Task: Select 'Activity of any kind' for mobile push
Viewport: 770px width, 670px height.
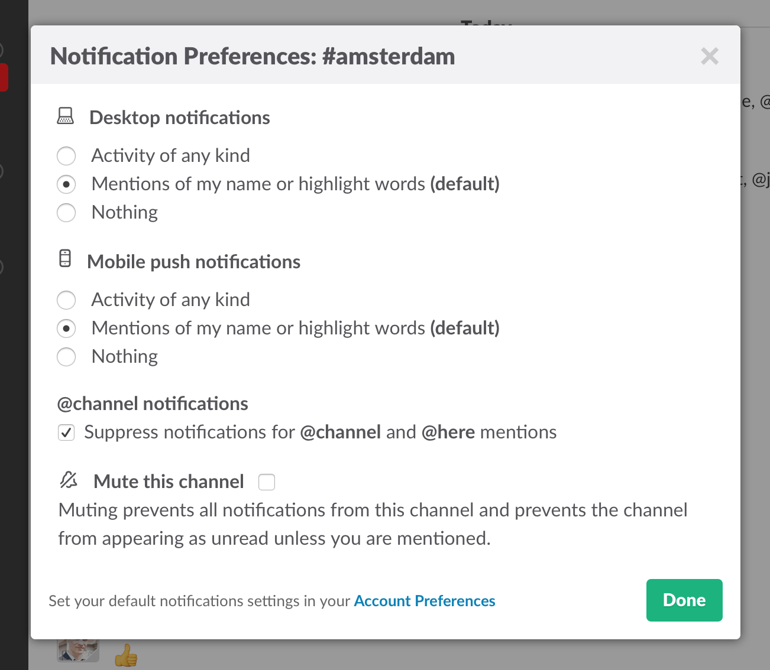Action: tap(66, 300)
